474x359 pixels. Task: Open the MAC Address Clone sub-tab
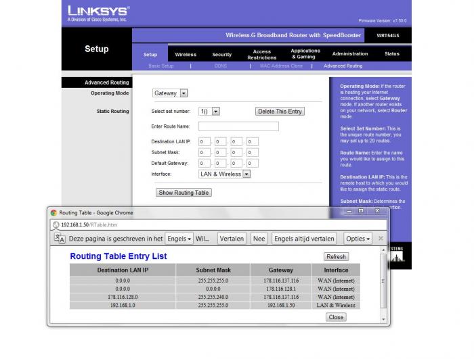pos(281,66)
